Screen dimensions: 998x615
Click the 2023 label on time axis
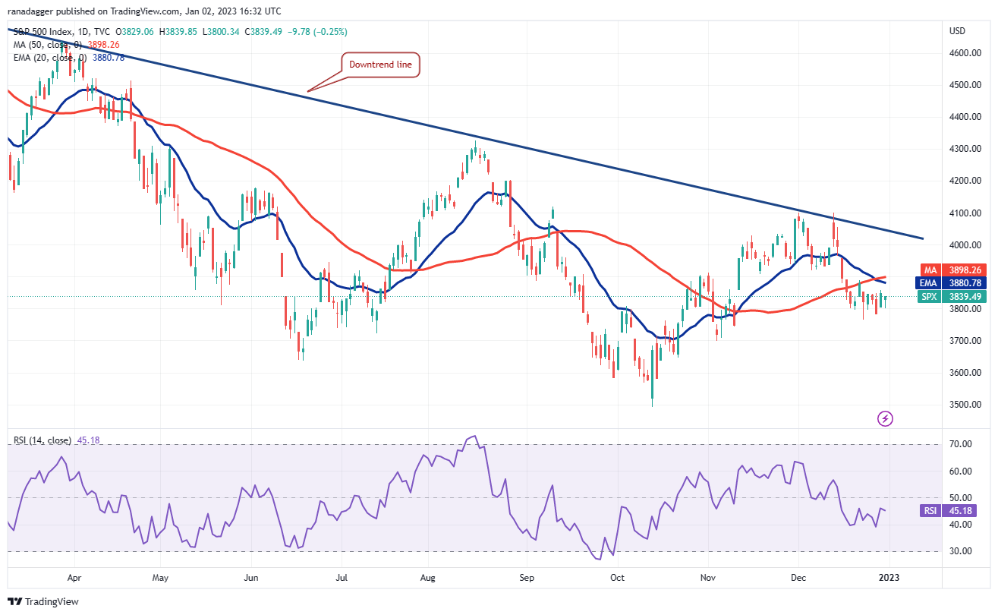(889, 577)
